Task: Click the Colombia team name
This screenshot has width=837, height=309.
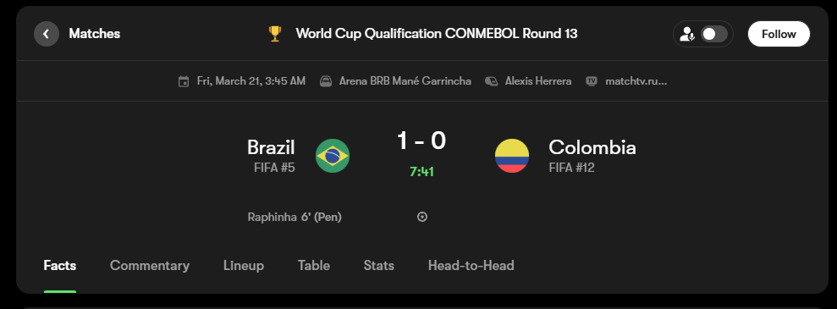Action: coord(592,147)
